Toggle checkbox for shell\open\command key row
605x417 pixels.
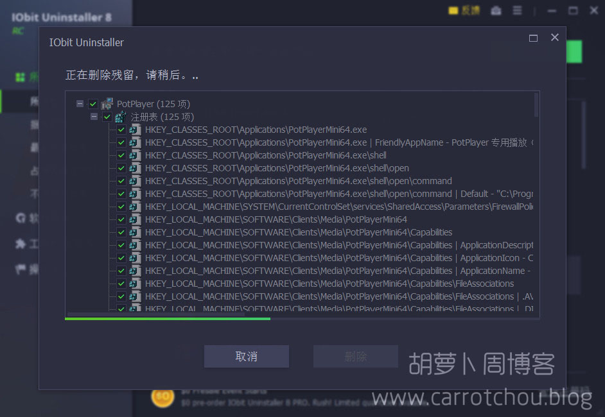tap(121, 181)
